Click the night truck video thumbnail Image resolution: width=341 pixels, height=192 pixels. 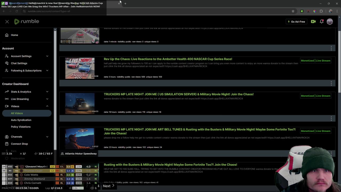pos(80,103)
